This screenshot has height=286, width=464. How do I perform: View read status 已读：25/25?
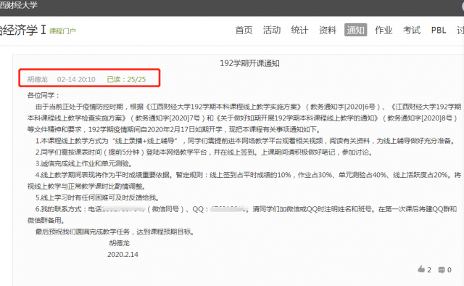126,79
